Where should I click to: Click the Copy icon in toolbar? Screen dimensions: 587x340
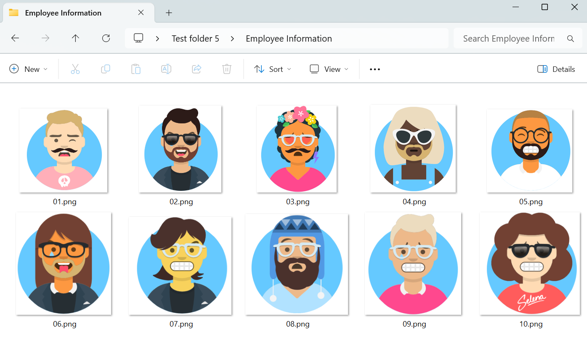click(x=106, y=69)
